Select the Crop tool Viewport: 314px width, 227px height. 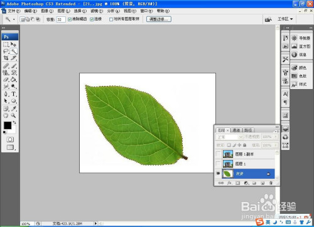coord(6,58)
